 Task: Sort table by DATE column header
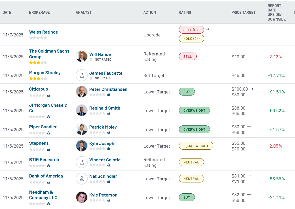click(x=7, y=12)
